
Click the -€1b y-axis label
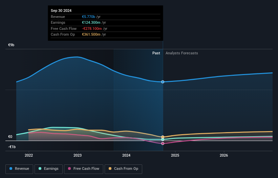click(12, 147)
